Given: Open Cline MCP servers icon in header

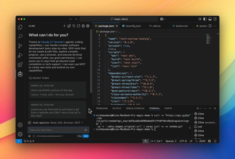Looking at the screenshot, I should [69, 26].
